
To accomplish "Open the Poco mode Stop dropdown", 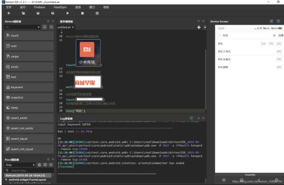I will tap(20, 165).
